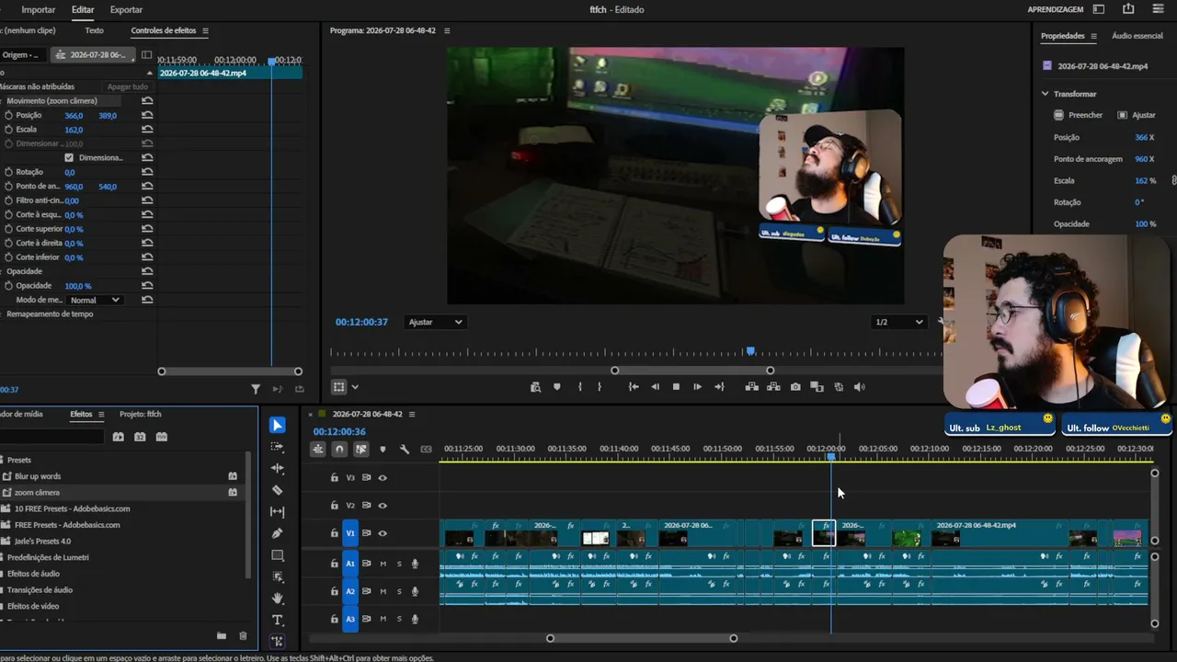Switch to the Áudio essencial tab
This screenshot has width=1177, height=662.
point(1137,36)
